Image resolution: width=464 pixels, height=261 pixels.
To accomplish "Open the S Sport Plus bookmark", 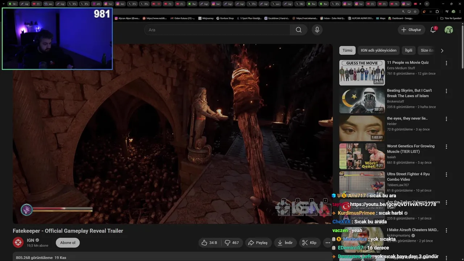I will pos(249,18).
